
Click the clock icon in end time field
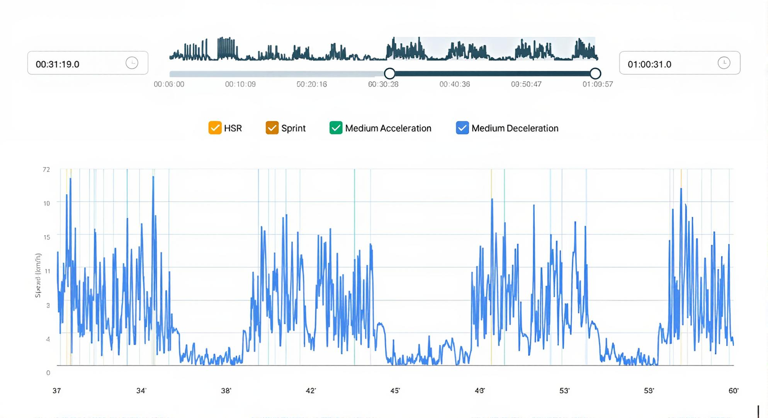[724, 63]
